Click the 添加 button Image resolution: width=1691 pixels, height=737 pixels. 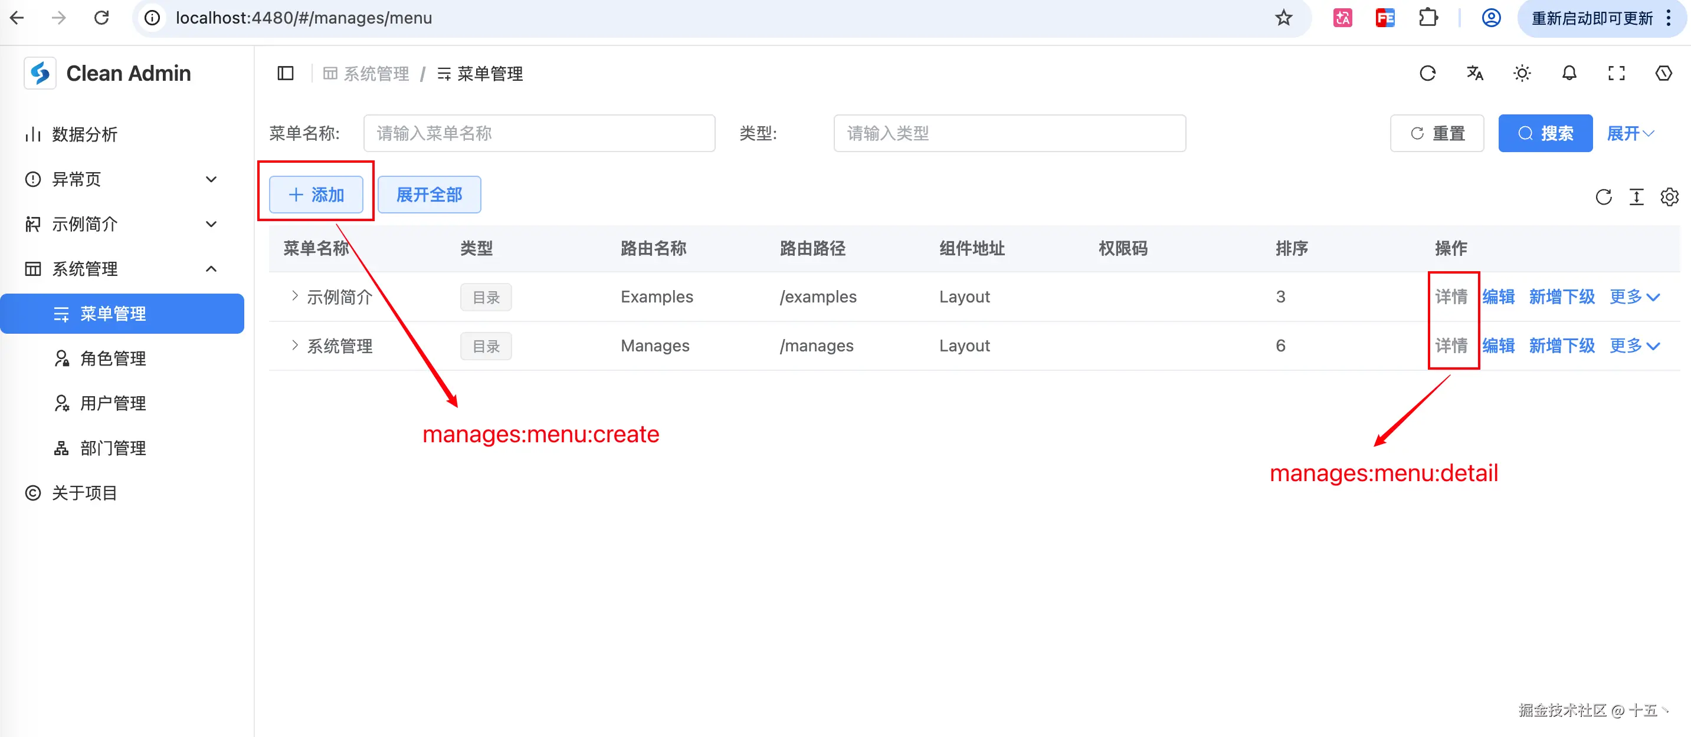[x=316, y=195]
